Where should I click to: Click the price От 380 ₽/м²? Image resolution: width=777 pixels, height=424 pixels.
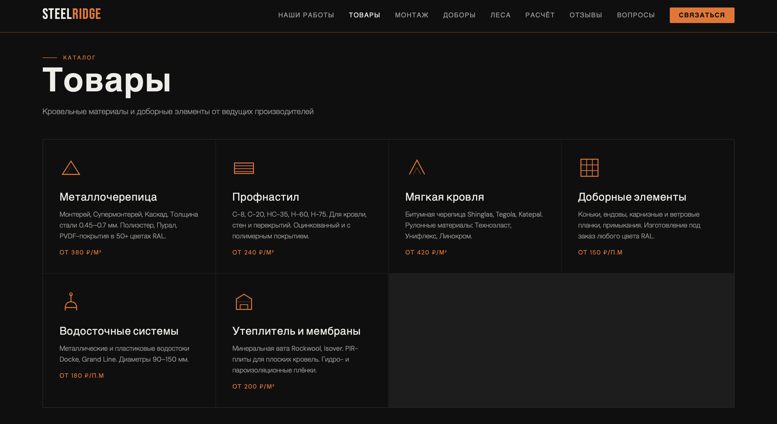[80, 252]
